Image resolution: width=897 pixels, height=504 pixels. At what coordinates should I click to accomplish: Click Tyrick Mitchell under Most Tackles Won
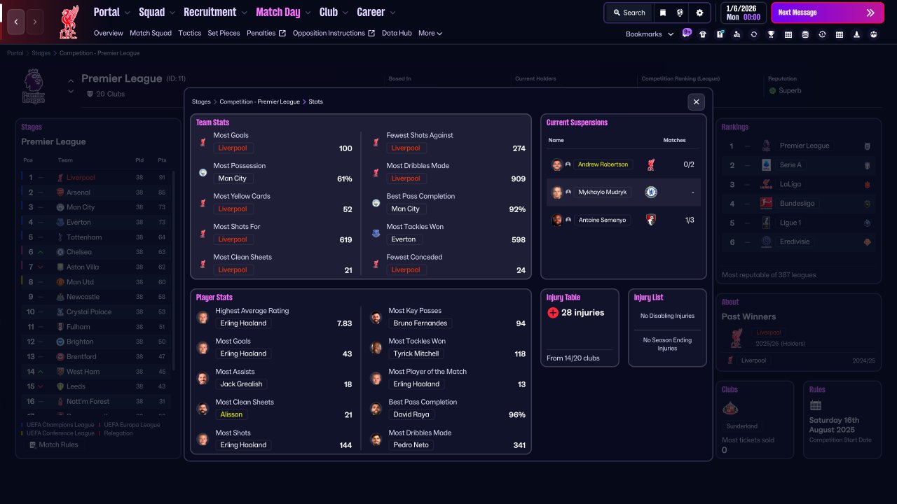[x=416, y=353]
